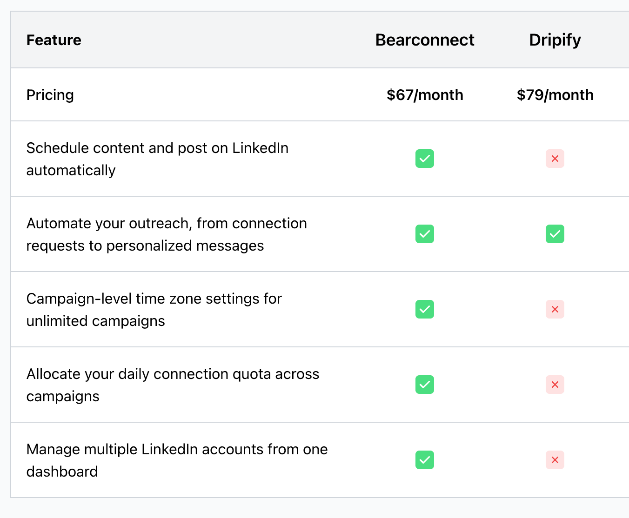This screenshot has height=518, width=629.
Task: Click the Dripify column header
Action: pos(555,40)
